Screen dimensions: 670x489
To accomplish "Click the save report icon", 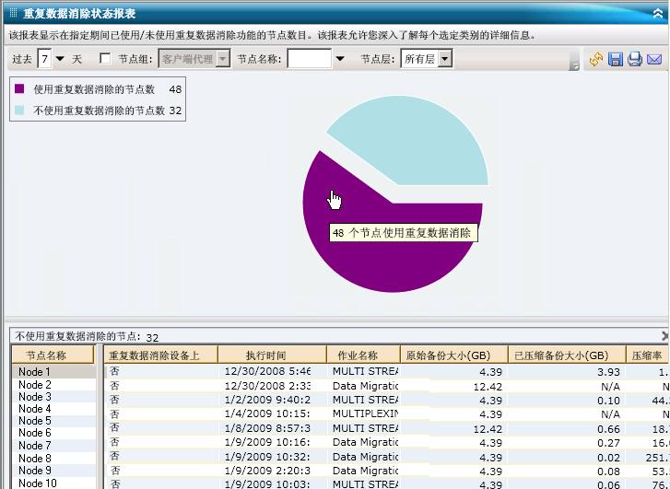I will [x=616, y=60].
